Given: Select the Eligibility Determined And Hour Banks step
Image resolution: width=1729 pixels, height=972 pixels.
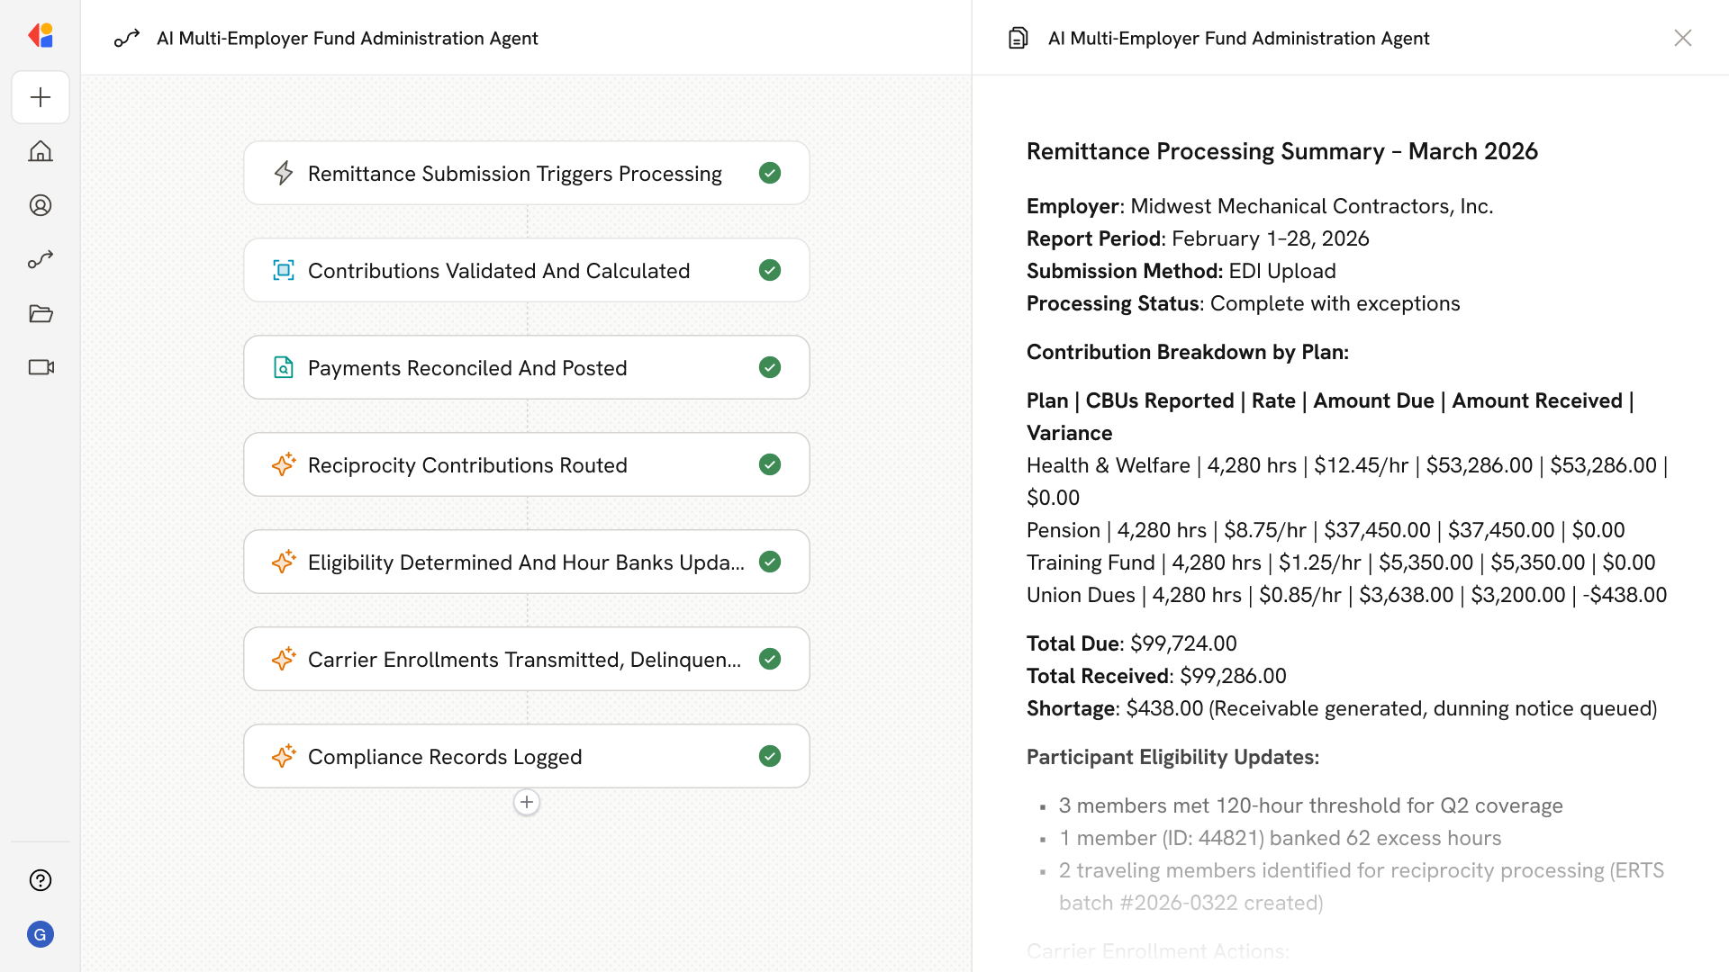Looking at the screenshot, I should [525, 562].
